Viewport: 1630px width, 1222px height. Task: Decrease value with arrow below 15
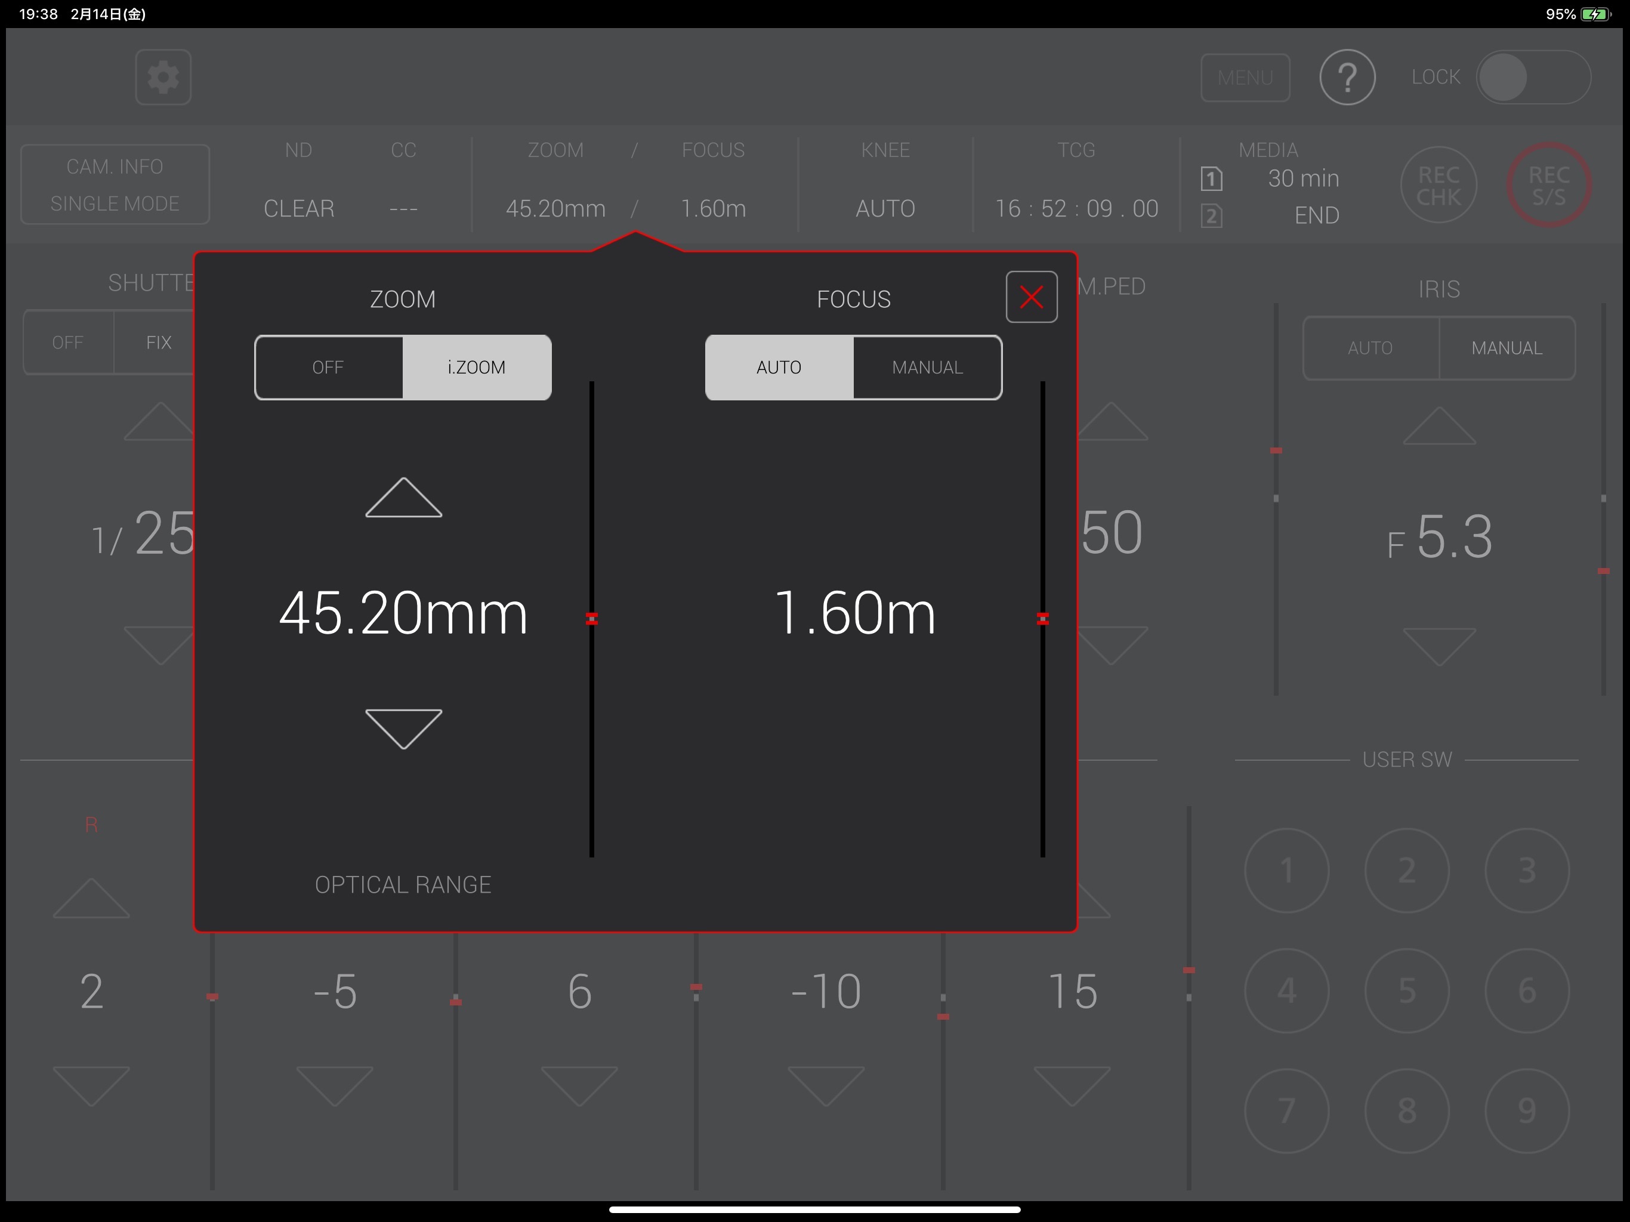(1072, 1087)
